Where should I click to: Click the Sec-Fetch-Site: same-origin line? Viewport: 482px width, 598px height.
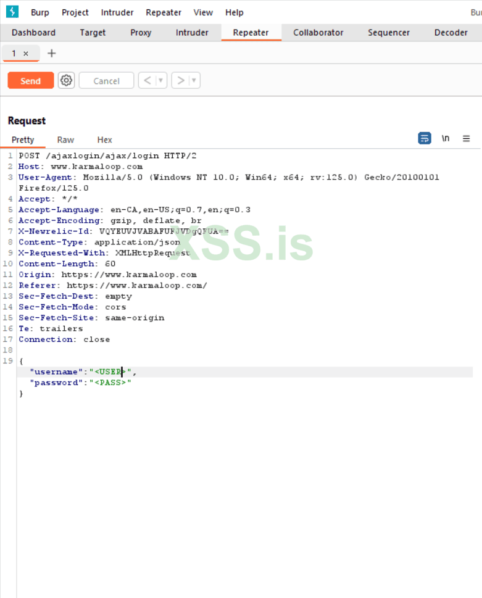click(91, 318)
